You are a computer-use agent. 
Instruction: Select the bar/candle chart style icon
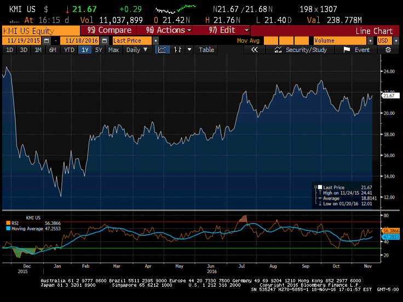(x=177, y=50)
